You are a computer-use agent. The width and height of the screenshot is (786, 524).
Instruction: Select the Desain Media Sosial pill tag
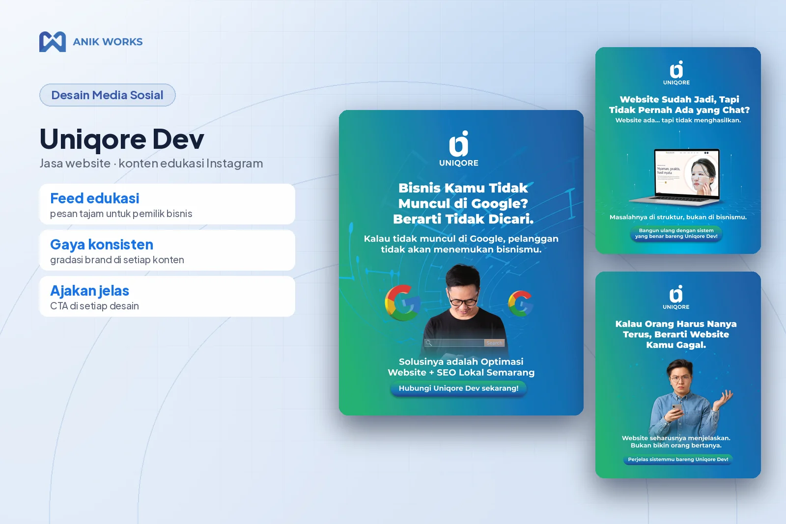tap(108, 95)
